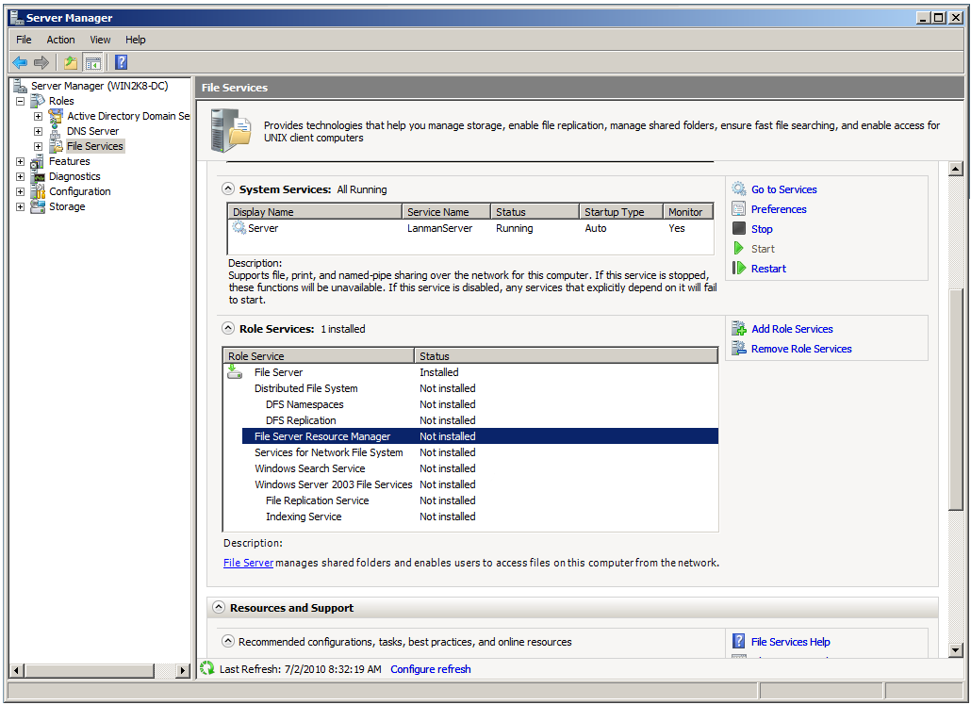
Task: Click Show/Hide console tree toolbar icon
Action: click(x=93, y=62)
